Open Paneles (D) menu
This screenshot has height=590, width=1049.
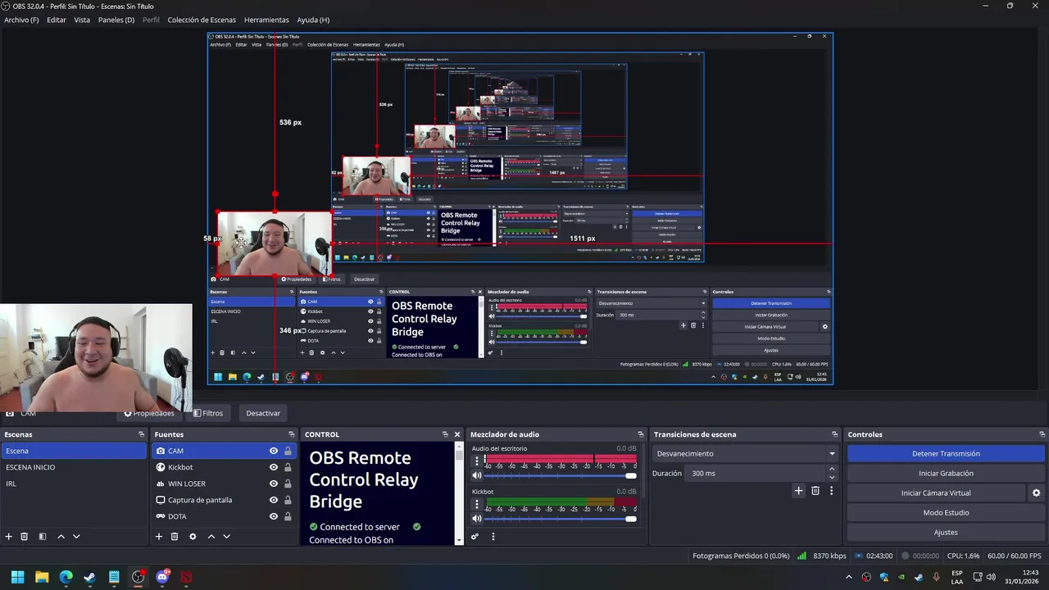click(116, 20)
